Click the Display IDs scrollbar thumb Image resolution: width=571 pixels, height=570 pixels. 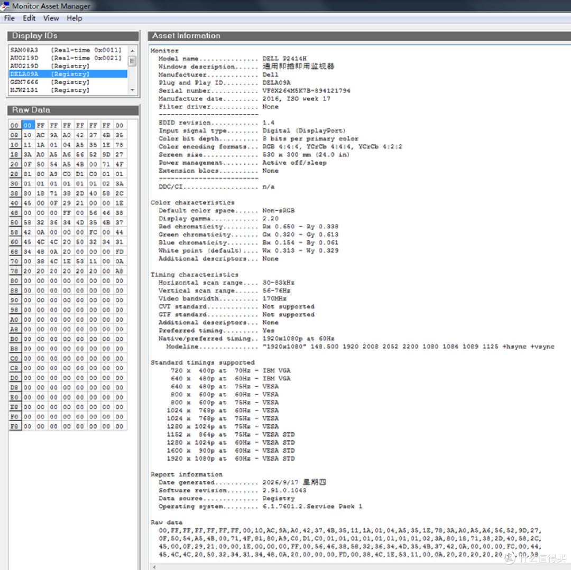click(x=133, y=61)
